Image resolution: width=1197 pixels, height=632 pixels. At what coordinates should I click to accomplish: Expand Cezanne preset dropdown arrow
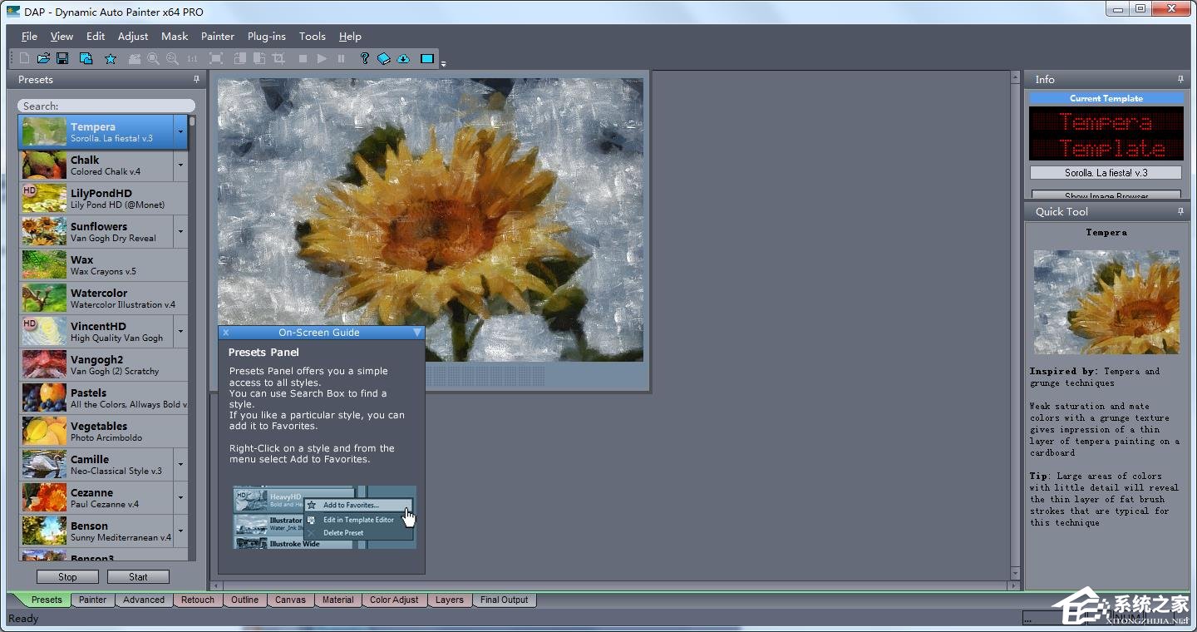coord(180,498)
